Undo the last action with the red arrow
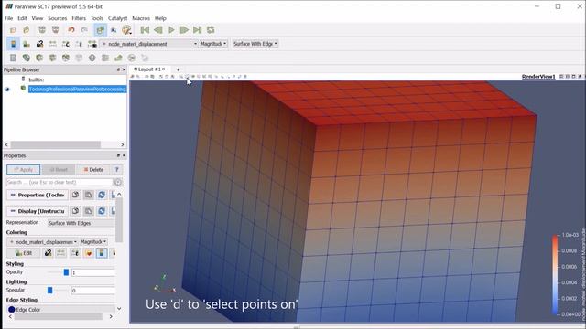Viewport: 586px width, 329px height. click(x=71, y=30)
